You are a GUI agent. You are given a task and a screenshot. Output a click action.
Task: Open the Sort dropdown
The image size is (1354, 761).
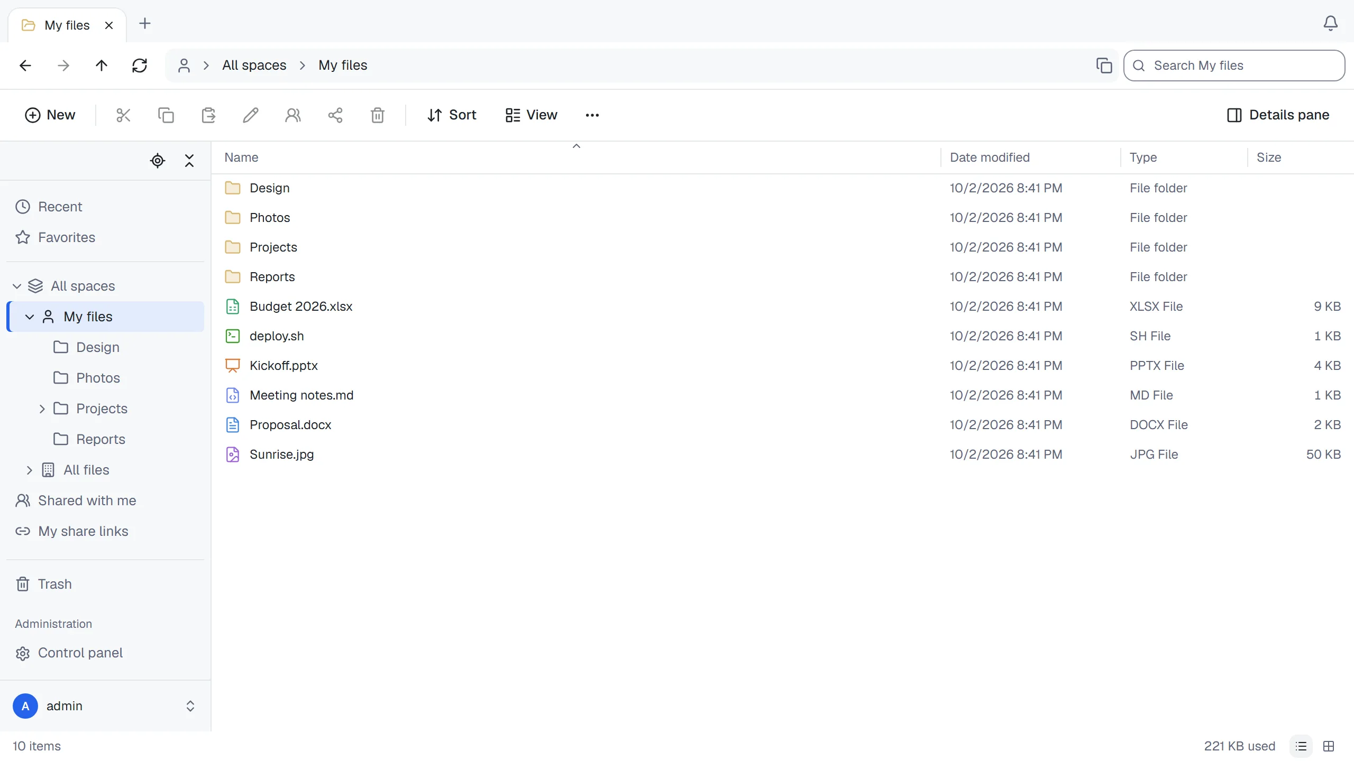pyautogui.click(x=452, y=115)
